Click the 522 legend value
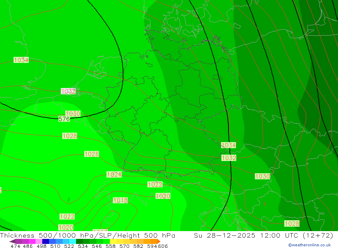Screen dimensions: 338x248 click(69, 246)
